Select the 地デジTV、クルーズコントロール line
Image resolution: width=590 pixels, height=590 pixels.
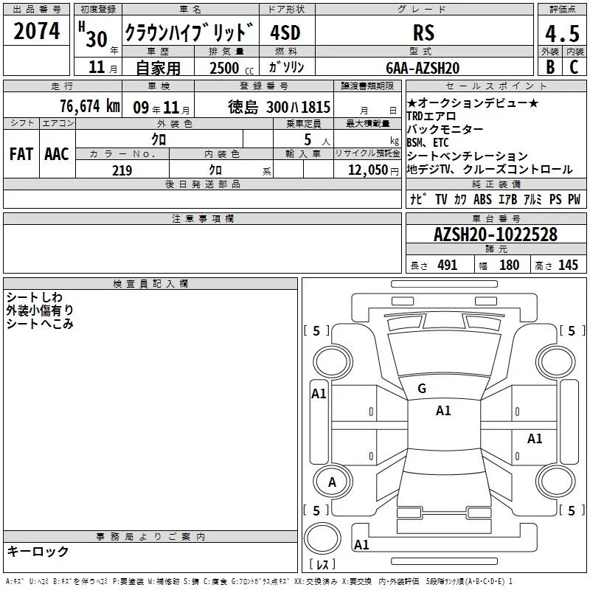[x=490, y=170]
